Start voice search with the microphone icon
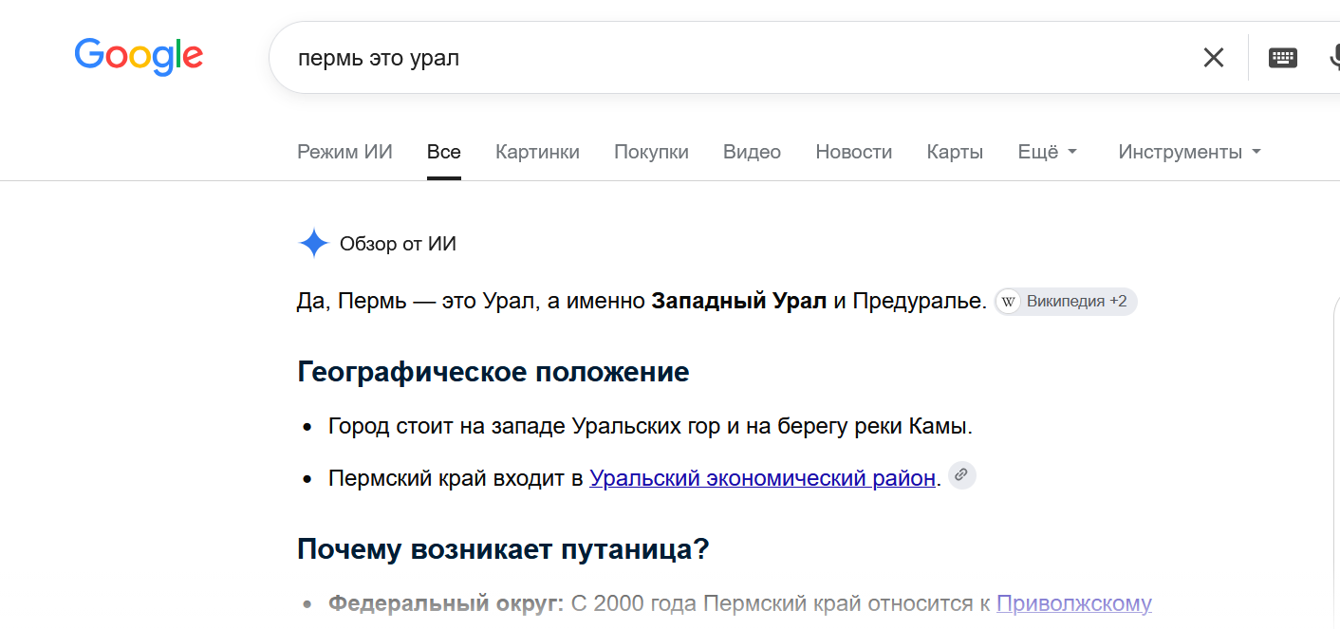 1332,58
